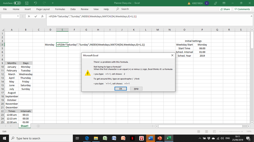Open Netflix from the taskbar
Viewport: 254px width, 142px height.
pyautogui.click(x=132, y=138)
